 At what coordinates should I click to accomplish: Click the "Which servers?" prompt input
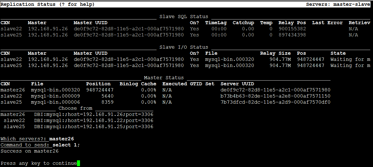point(62,139)
